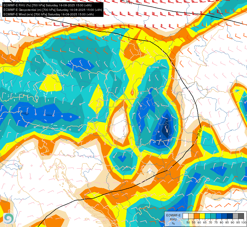Click the legend value 90
The image size is (247, 227).
point(233,222)
